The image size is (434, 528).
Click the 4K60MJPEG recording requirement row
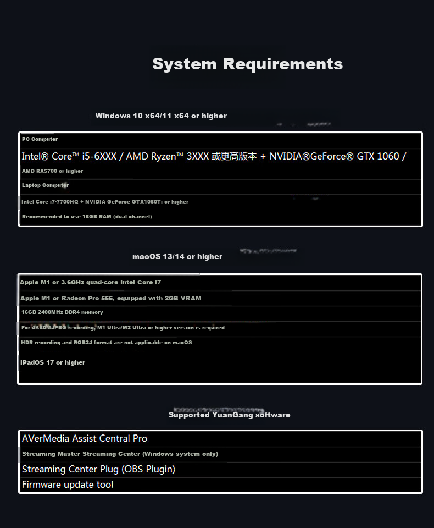tap(123, 328)
